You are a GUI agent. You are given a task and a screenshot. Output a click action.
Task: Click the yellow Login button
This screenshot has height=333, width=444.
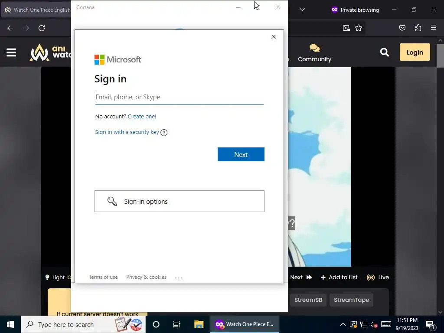pyautogui.click(x=415, y=52)
